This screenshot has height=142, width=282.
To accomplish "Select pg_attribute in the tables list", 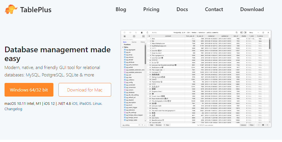I will 130,62.
